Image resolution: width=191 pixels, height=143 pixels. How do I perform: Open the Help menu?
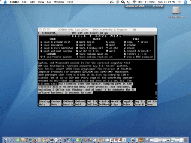point(70,2)
